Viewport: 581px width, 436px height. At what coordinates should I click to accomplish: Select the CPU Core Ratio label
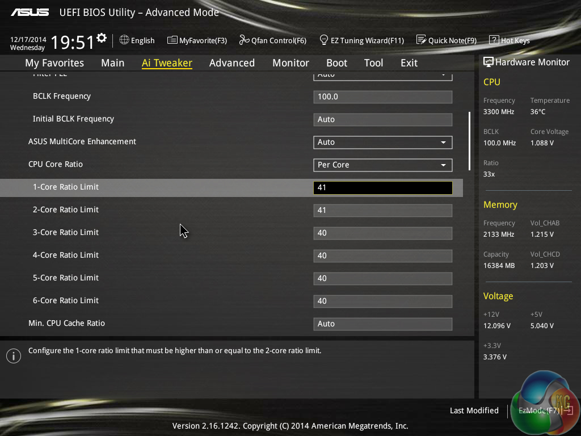pyautogui.click(x=56, y=164)
